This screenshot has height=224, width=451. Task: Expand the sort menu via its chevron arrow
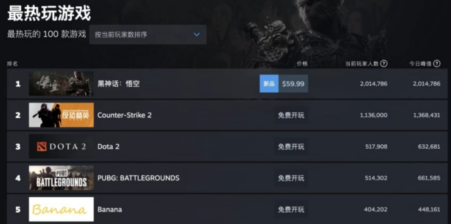click(x=196, y=35)
